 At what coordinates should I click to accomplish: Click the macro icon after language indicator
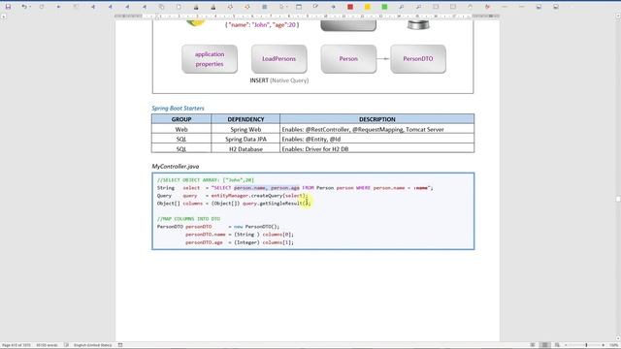120,345
